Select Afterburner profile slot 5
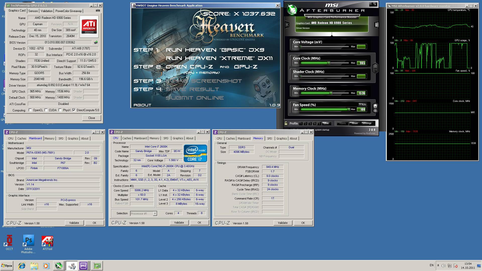 pyautogui.click(x=319, y=123)
